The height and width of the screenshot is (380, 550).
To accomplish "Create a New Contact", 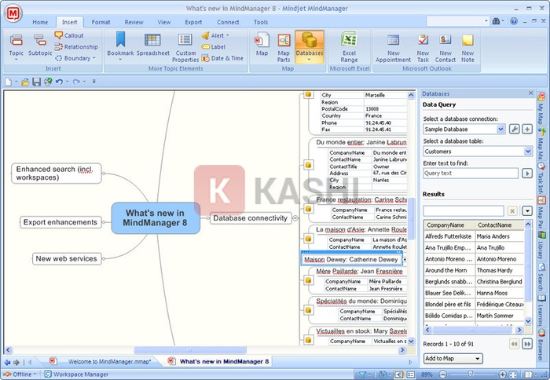I will tap(445, 48).
